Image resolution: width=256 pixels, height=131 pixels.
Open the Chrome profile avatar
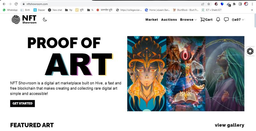(246, 4)
